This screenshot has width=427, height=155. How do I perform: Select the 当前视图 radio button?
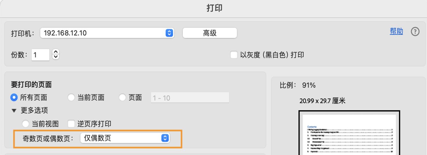(x=26, y=124)
